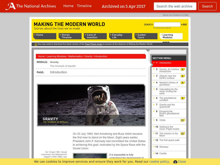Screen dimensions: 220x165
Task: Click The National Archives logo
Action: point(31,6)
